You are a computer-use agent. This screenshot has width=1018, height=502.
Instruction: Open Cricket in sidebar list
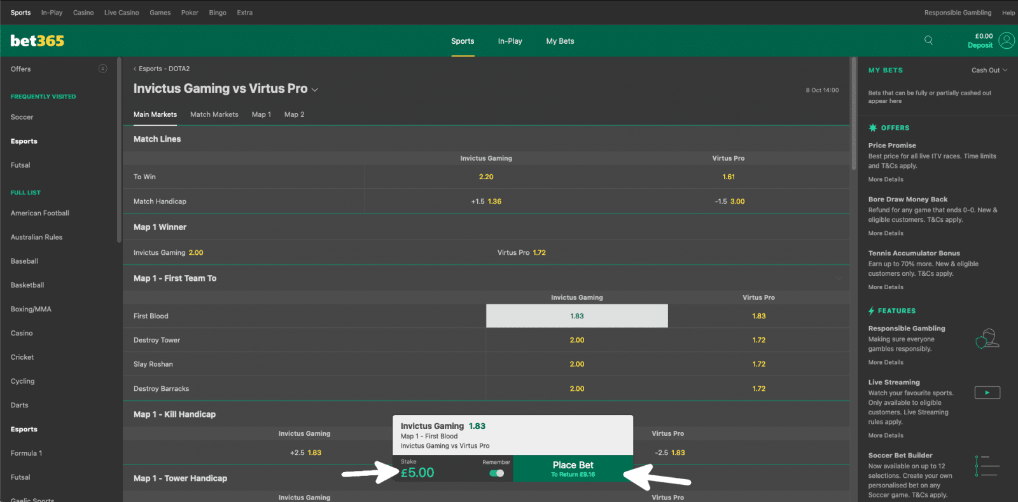click(x=22, y=357)
